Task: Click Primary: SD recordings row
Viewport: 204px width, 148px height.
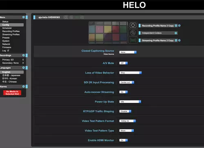Action: tap(13, 60)
